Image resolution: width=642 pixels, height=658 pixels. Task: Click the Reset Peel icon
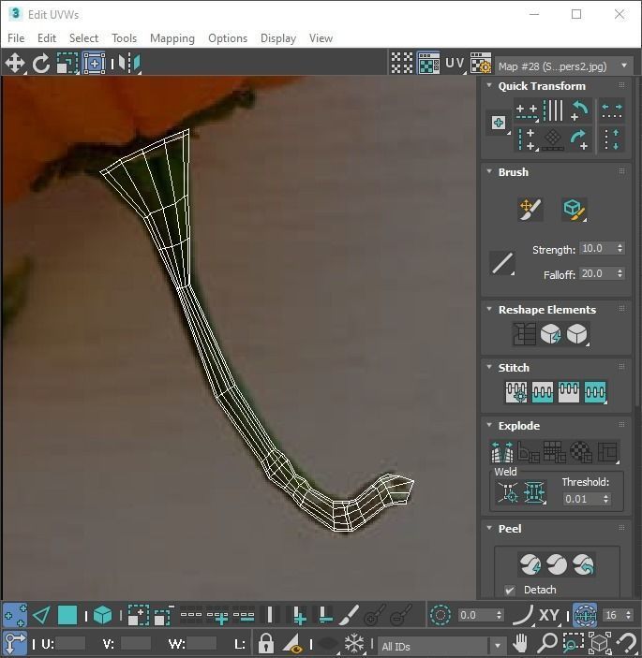(583, 564)
